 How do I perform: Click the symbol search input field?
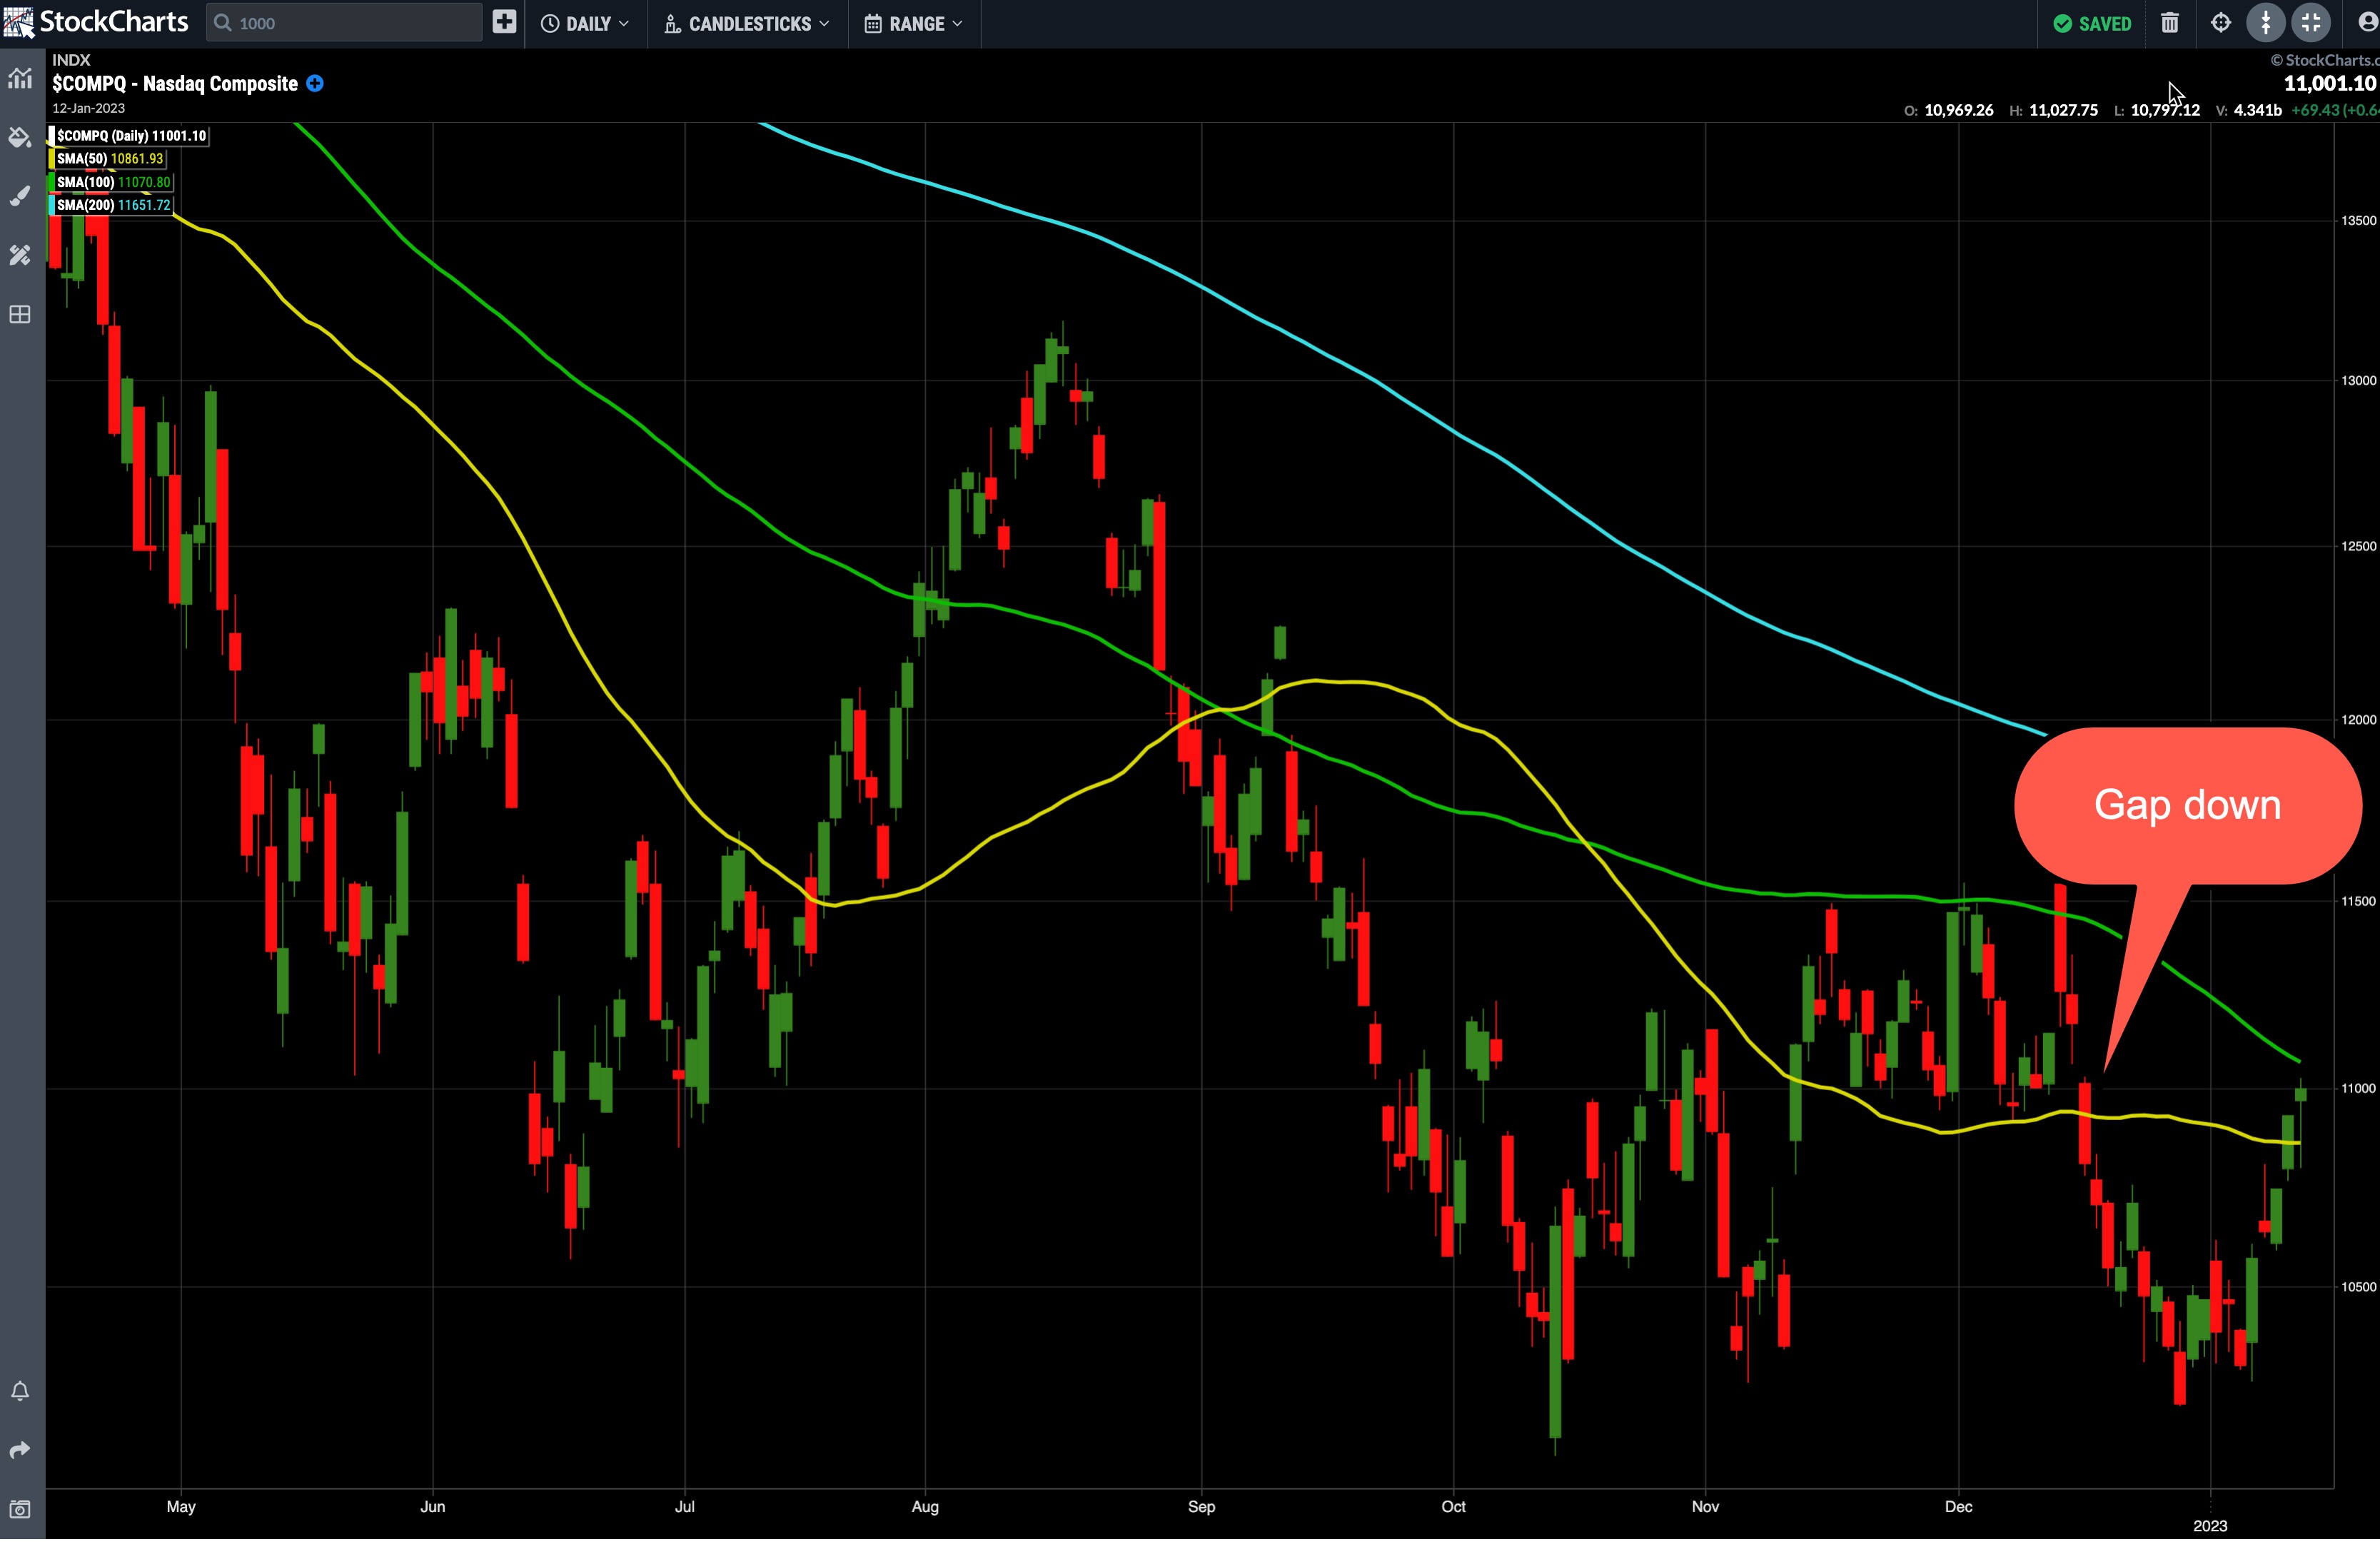345,23
